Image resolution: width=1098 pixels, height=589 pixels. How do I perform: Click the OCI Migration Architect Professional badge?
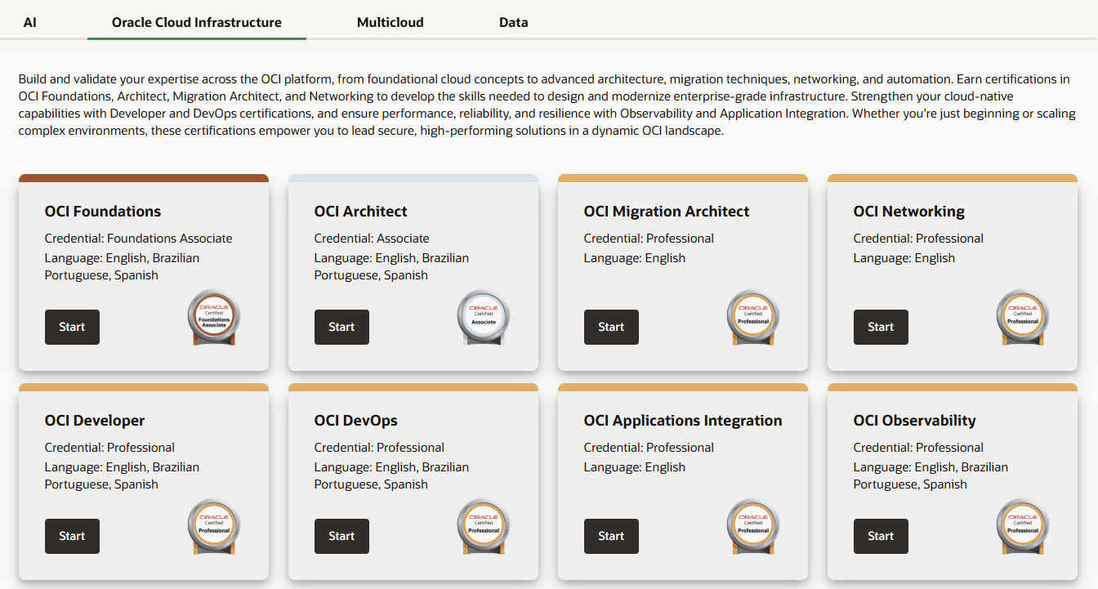753,318
